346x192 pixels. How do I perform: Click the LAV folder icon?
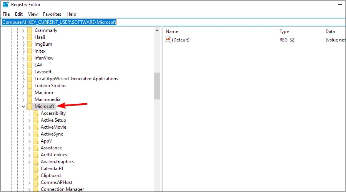pyautogui.click(x=30, y=65)
